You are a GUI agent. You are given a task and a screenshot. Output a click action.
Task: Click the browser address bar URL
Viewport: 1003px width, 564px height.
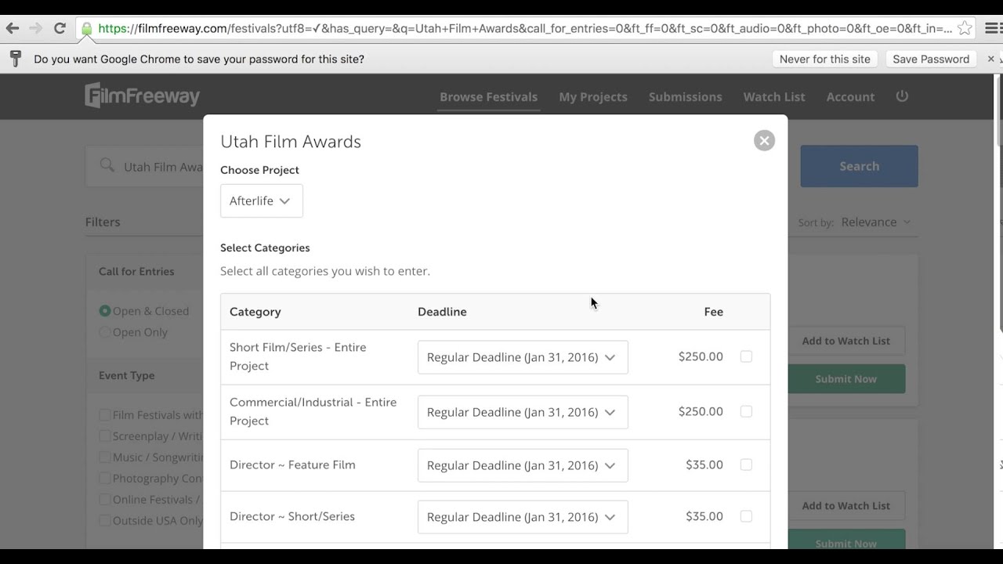[x=525, y=28]
